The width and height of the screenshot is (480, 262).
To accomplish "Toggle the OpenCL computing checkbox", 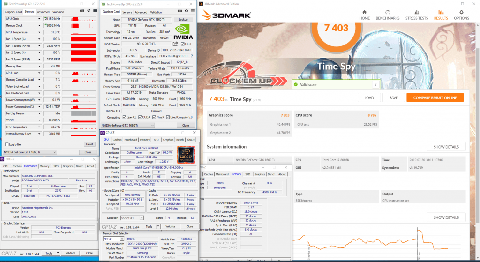I will pyautogui.click(x=125, y=117).
